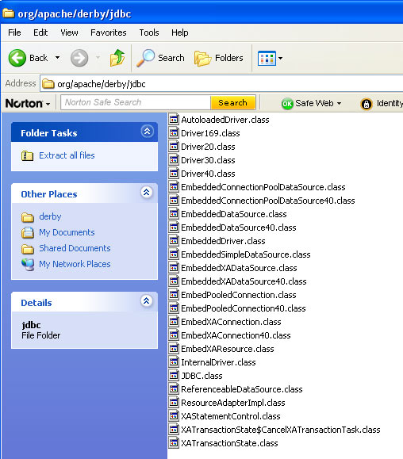The image size is (403, 459).
Task: Open My Network Places link
Action: pyautogui.click(x=75, y=264)
